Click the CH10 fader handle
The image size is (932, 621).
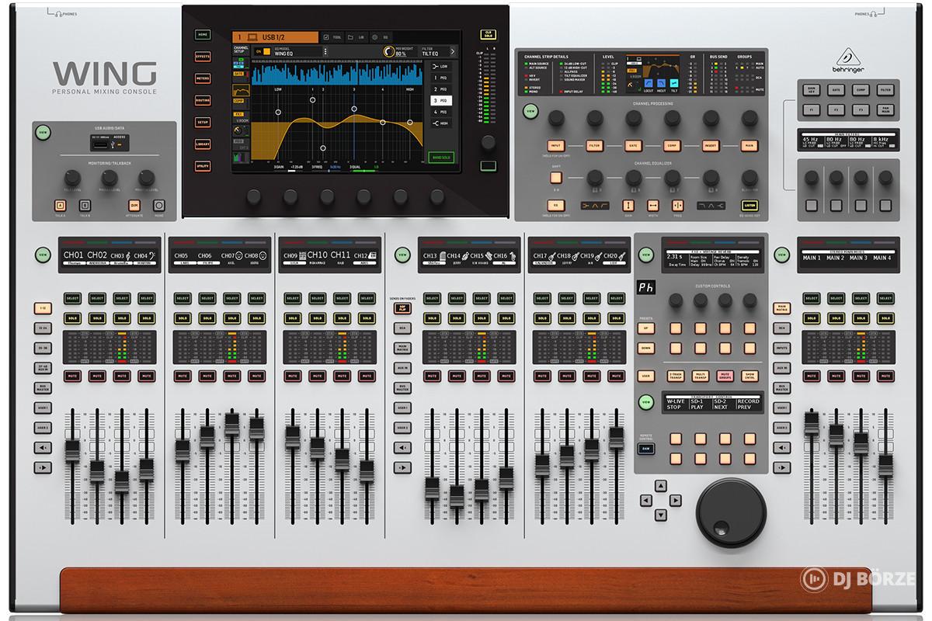point(318,444)
